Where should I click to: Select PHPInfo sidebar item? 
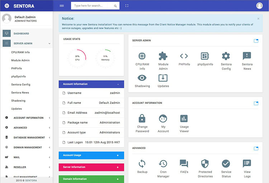[x=16, y=68]
